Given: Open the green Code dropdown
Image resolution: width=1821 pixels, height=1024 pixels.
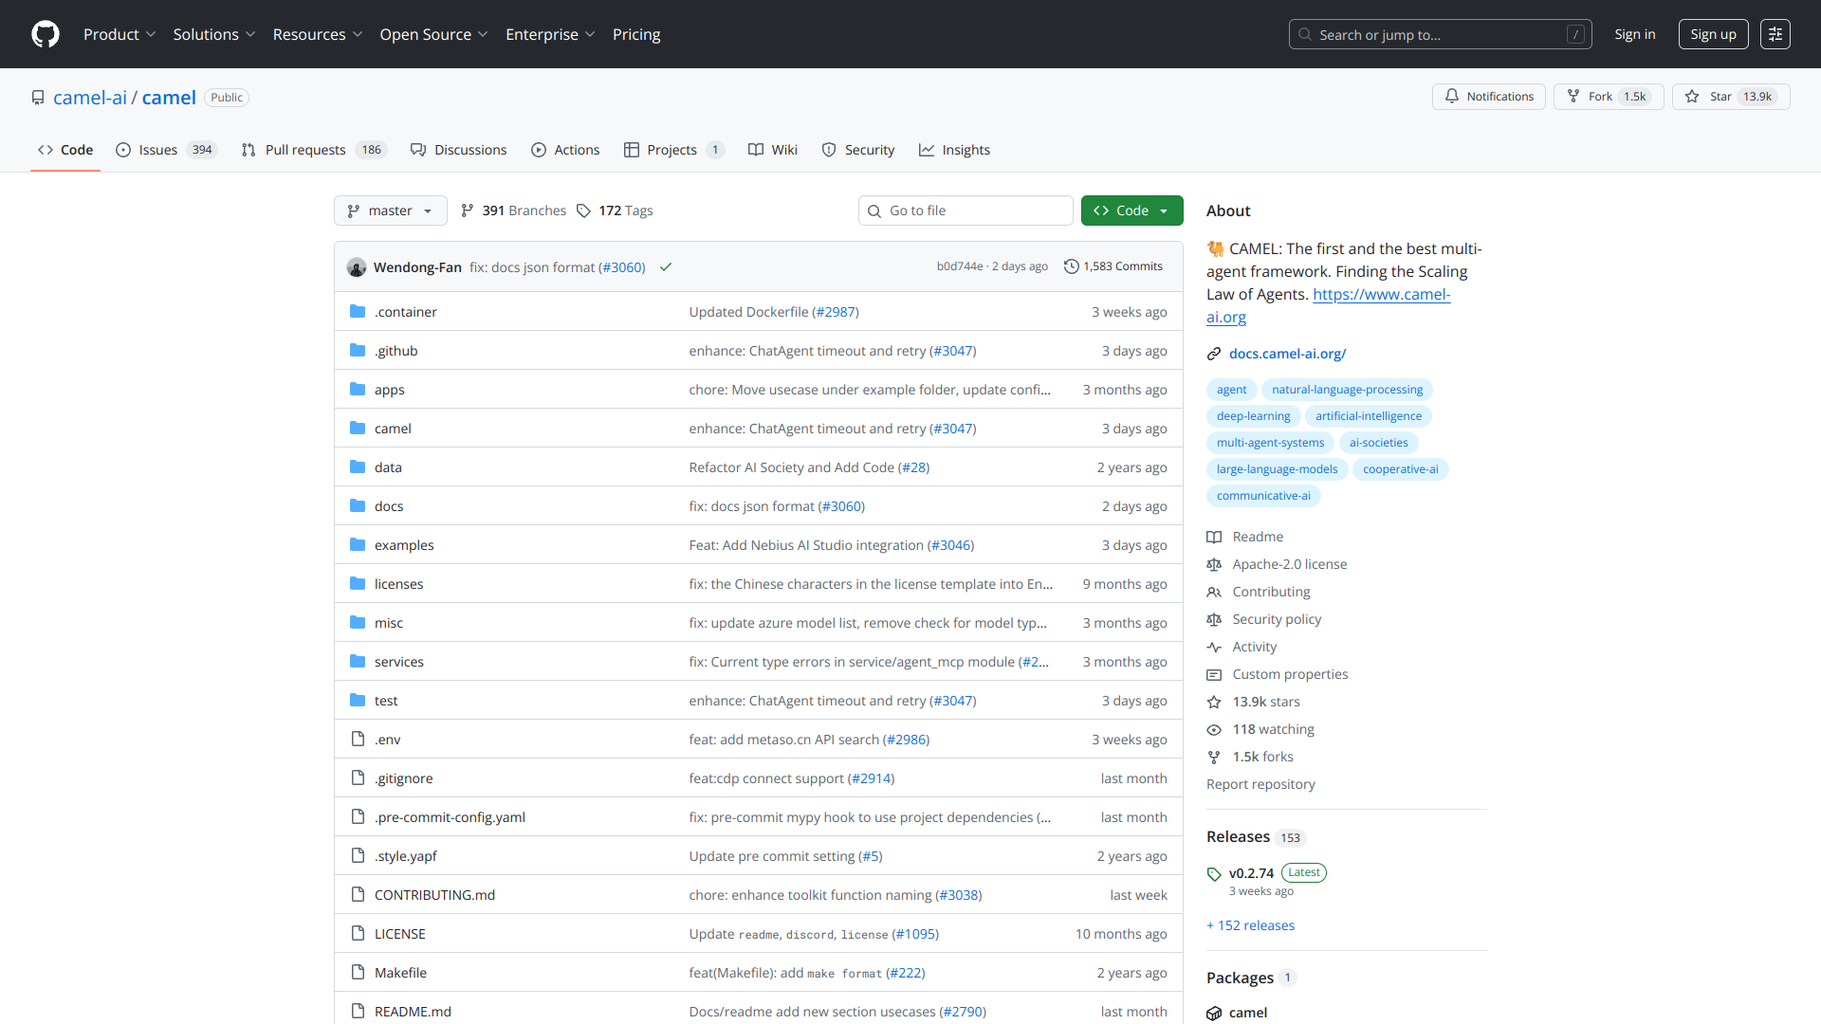Looking at the screenshot, I should point(1131,210).
